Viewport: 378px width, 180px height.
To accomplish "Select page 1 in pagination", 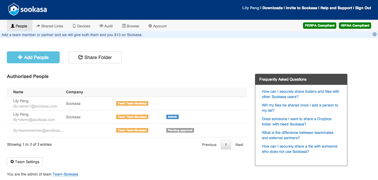I will (x=226, y=145).
